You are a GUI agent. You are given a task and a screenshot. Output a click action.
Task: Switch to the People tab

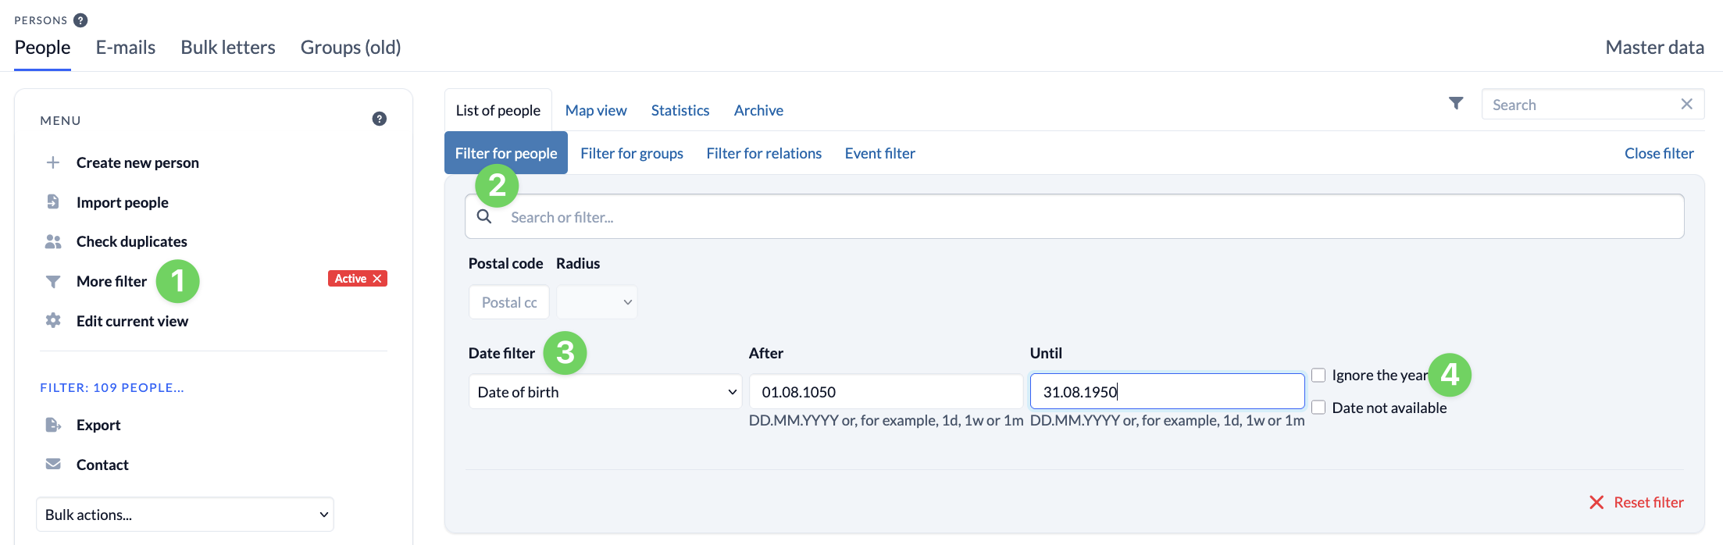[x=43, y=48]
